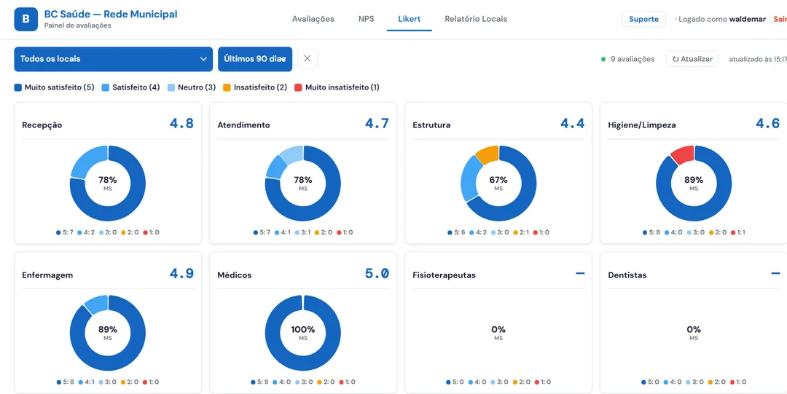
Task: Click the 4: 1 count under Enfermagem
Action: tap(86, 382)
